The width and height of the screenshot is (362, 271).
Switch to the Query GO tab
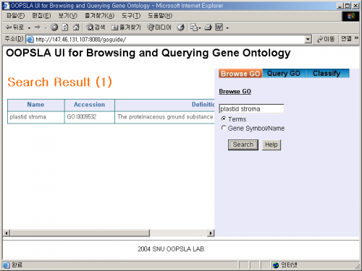click(x=284, y=73)
